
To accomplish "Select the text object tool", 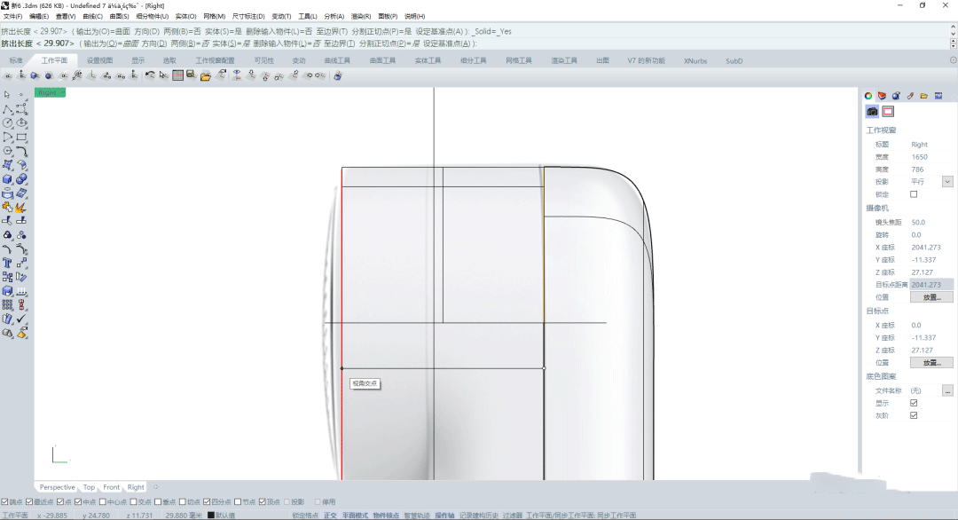I will click(x=7, y=263).
